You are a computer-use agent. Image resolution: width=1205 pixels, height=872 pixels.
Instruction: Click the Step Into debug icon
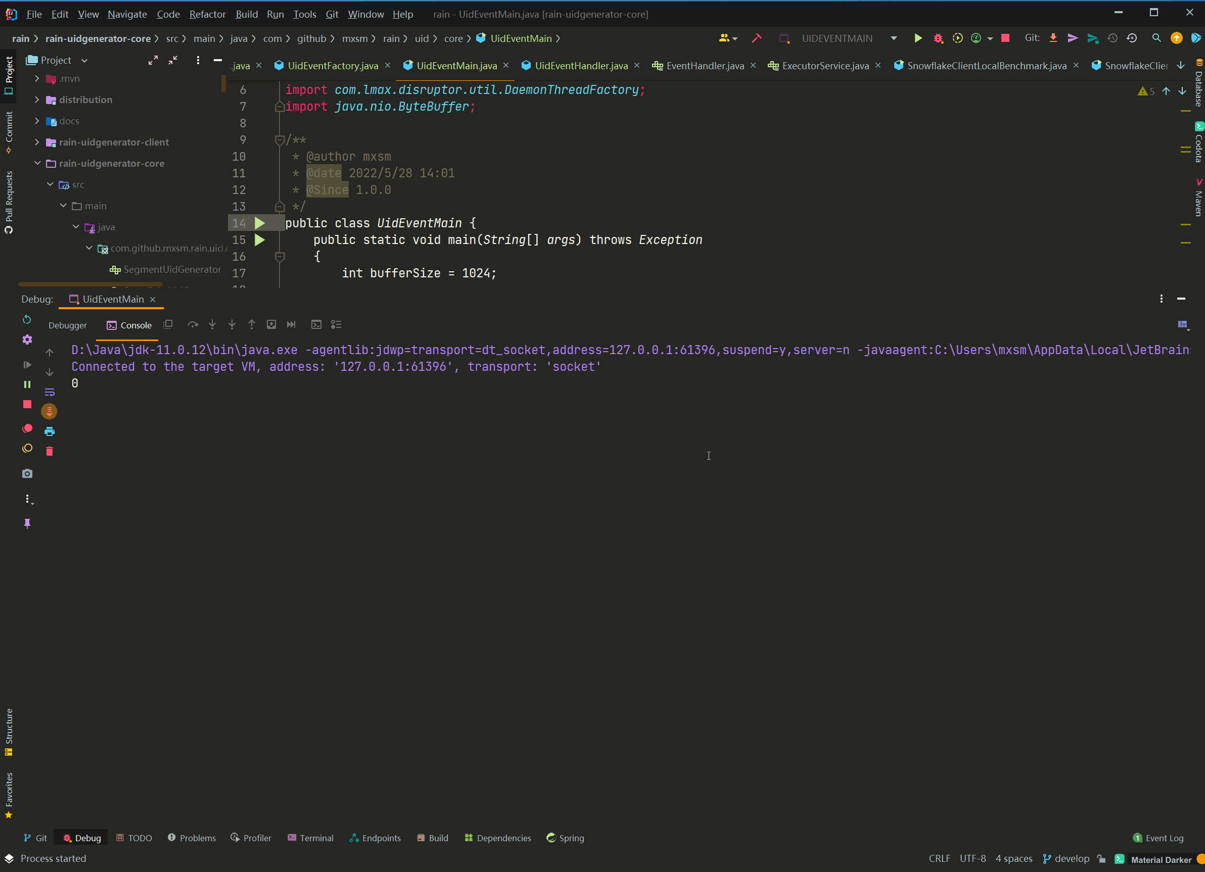(212, 324)
